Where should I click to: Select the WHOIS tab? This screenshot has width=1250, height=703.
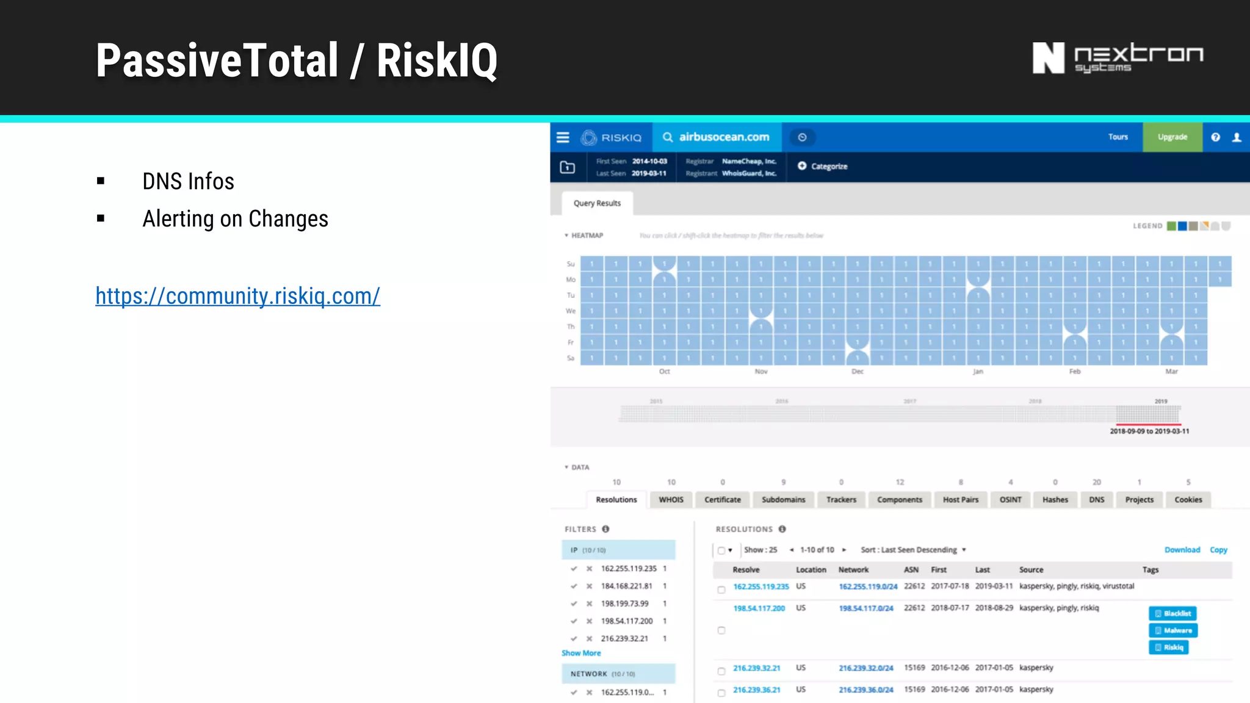pyautogui.click(x=671, y=499)
